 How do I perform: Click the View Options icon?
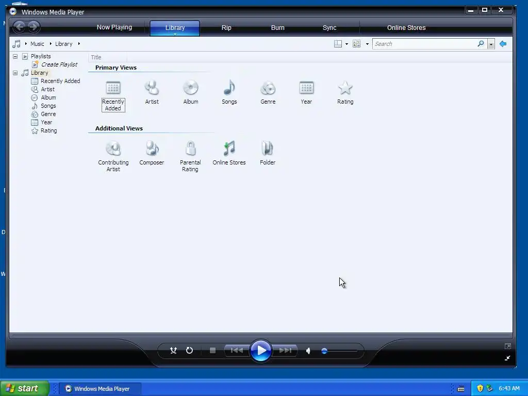click(x=356, y=44)
